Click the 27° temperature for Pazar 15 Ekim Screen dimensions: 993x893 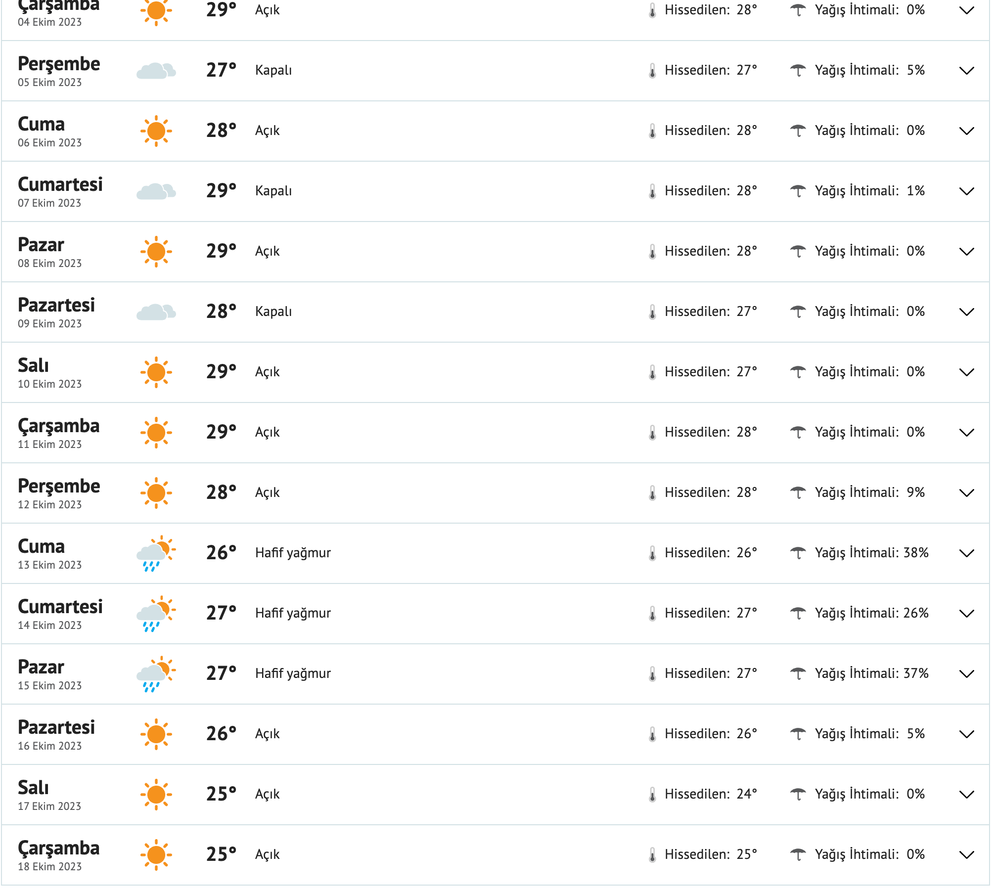(x=221, y=672)
